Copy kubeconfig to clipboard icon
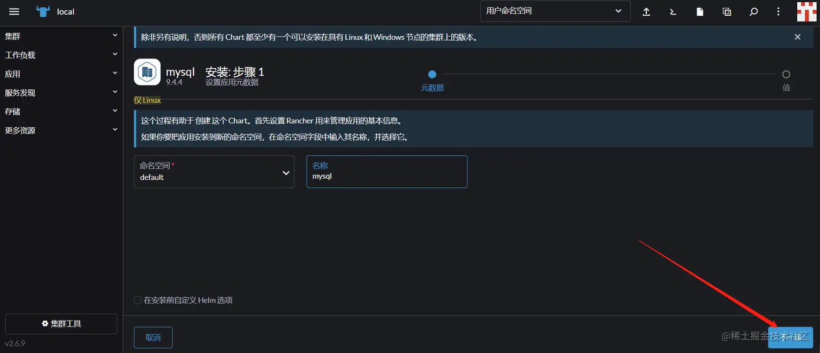 click(727, 11)
